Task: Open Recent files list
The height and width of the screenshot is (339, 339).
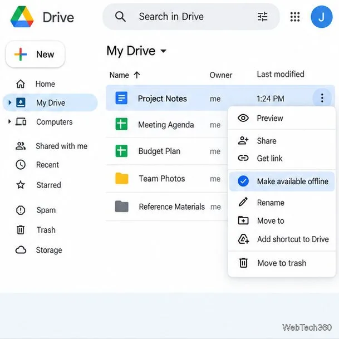Action: 47,165
